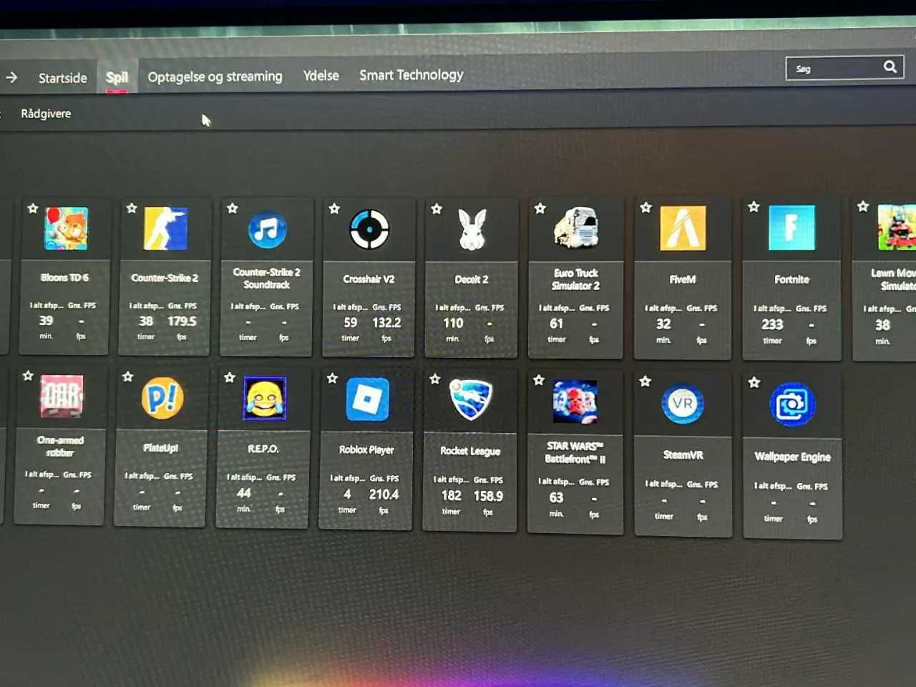Go to the Startside tab
This screenshot has width=916, height=687.
coord(63,78)
